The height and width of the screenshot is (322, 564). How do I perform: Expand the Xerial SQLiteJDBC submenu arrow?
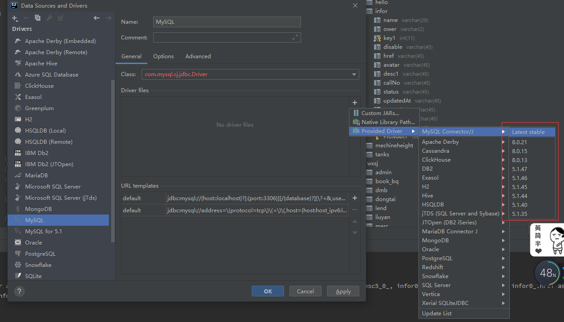(504, 303)
